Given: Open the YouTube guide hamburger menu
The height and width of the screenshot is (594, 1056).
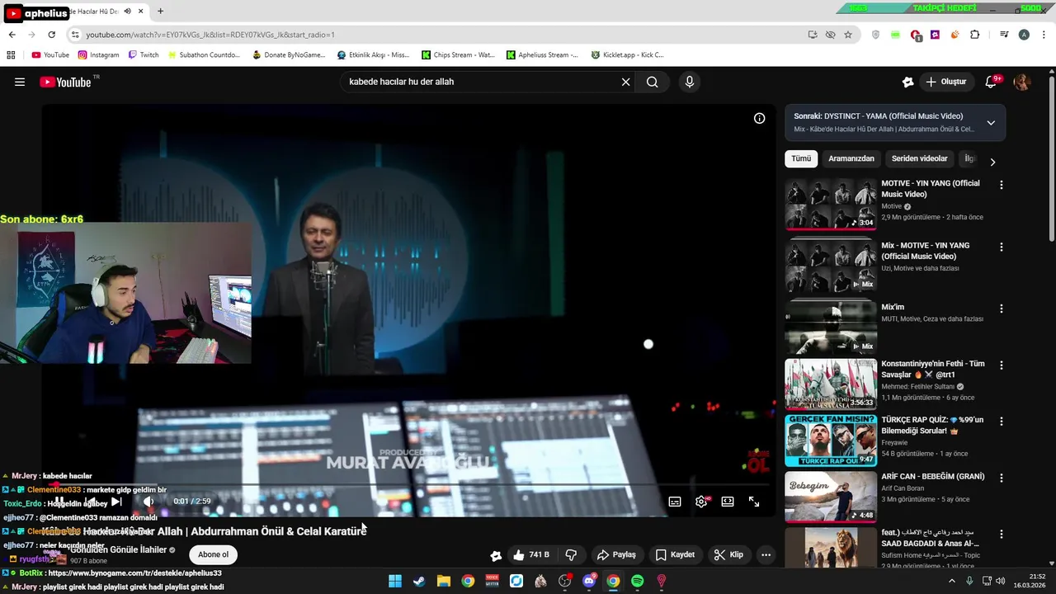Looking at the screenshot, I should pyautogui.click(x=20, y=82).
